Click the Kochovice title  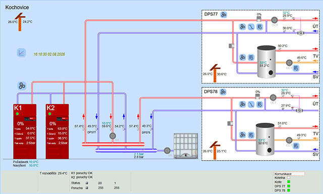(17, 7)
